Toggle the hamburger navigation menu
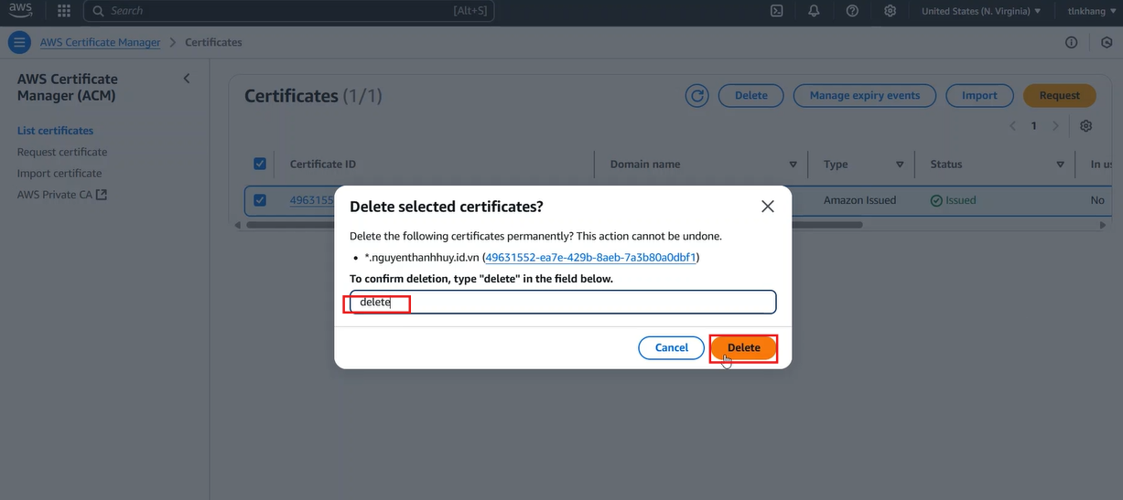This screenshot has height=500, width=1123. pos(19,43)
